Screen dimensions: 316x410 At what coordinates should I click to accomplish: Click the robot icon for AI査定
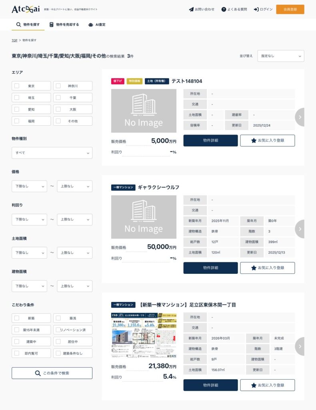point(90,24)
